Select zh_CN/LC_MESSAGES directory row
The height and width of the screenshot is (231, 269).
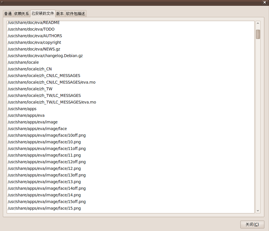point(130,76)
